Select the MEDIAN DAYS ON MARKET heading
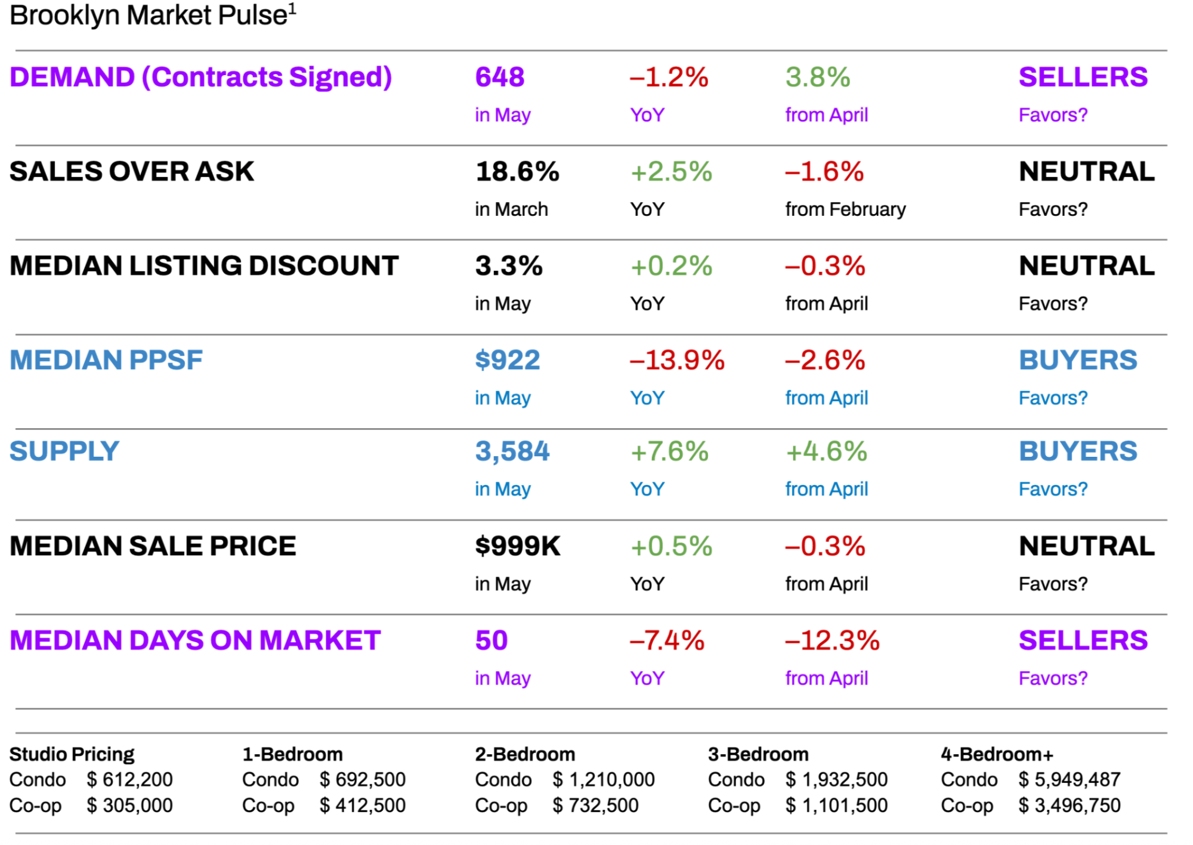The image size is (1193, 845). tap(195, 640)
